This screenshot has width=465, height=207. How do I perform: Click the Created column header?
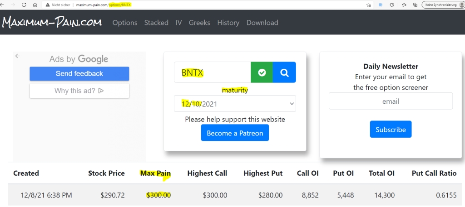(26, 173)
